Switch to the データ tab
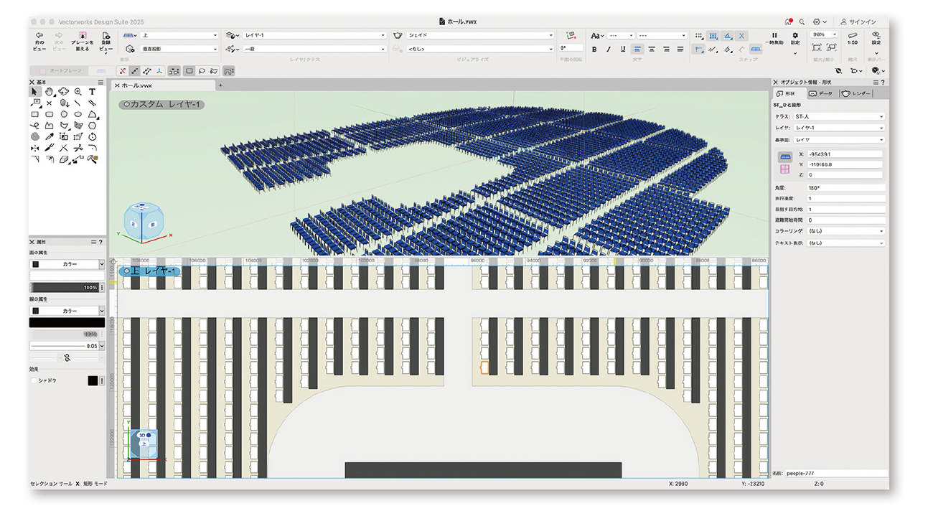This screenshot has width=928, height=511. [820, 94]
